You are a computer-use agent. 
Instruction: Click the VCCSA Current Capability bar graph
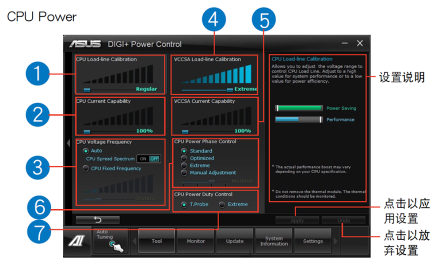(x=216, y=116)
